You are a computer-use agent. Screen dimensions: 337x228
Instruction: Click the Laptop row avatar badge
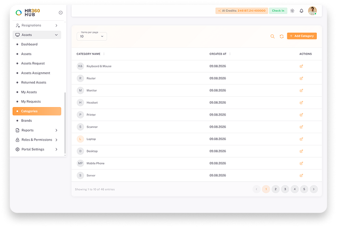[x=80, y=139]
